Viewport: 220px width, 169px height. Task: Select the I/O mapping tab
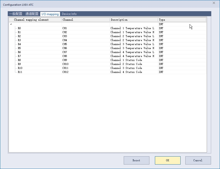50,14
